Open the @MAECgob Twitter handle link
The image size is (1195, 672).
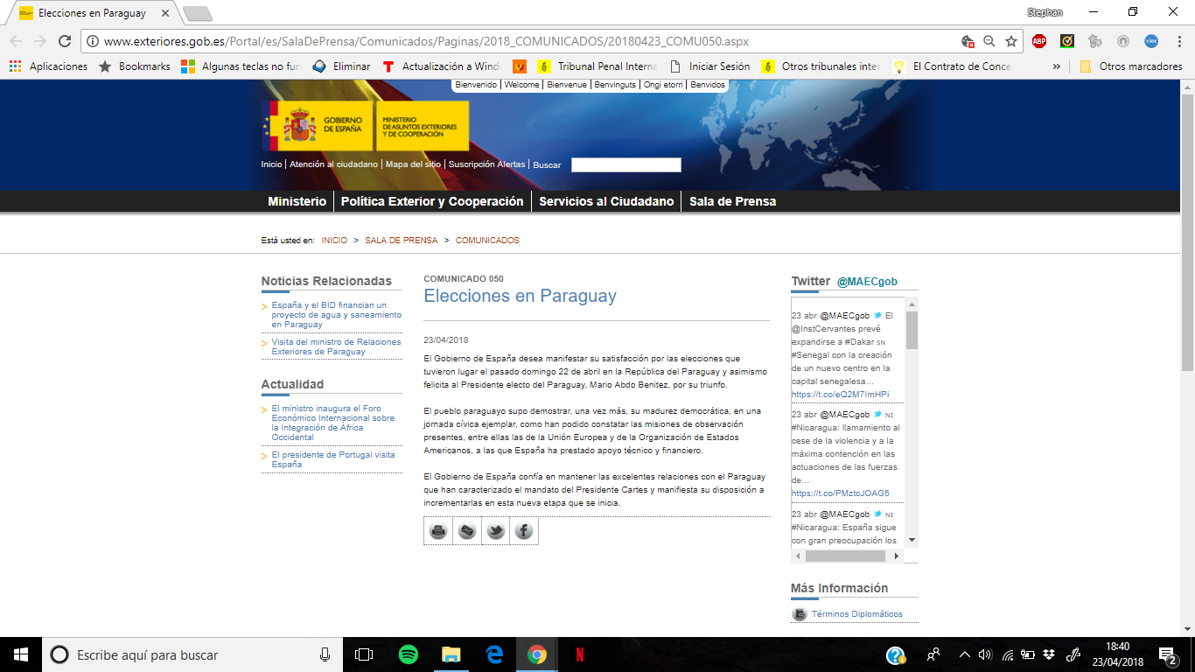click(867, 282)
